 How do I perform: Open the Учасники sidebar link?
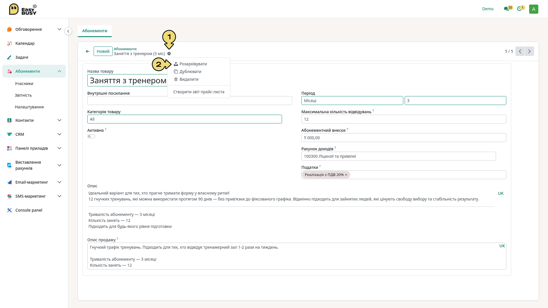pos(24,84)
